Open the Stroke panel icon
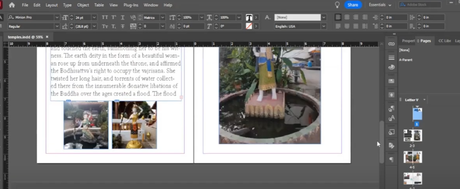Screen dimensions: 460x189 click(x=391, y=58)
